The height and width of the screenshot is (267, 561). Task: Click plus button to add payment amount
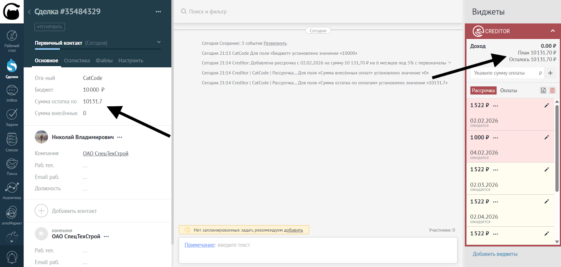click(x=550, y=73)
